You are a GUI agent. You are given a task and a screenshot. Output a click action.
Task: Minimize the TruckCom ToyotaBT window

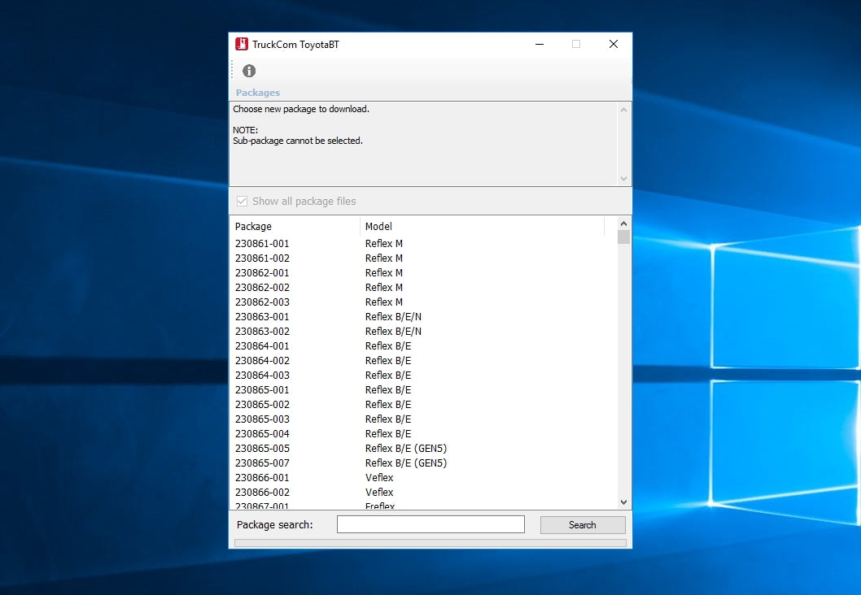pyautogui.click(x=539, y=45)
